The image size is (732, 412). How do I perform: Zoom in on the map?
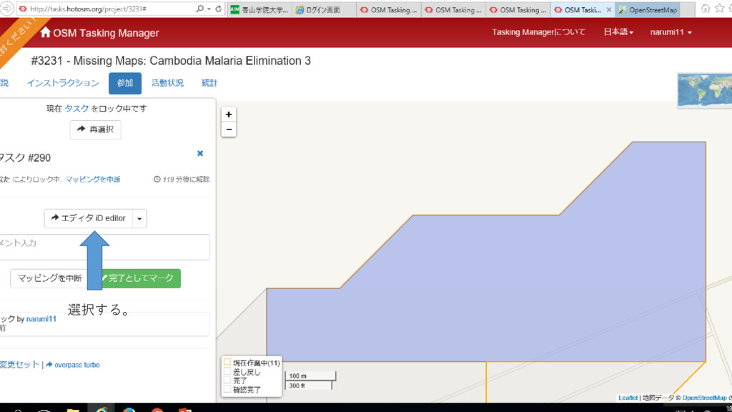[x=229, y=114]
